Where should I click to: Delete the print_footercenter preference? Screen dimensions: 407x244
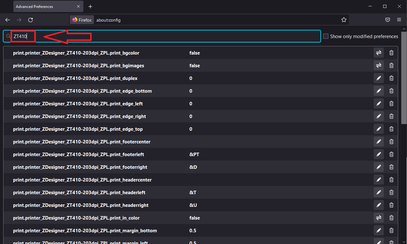pos(391,142)
